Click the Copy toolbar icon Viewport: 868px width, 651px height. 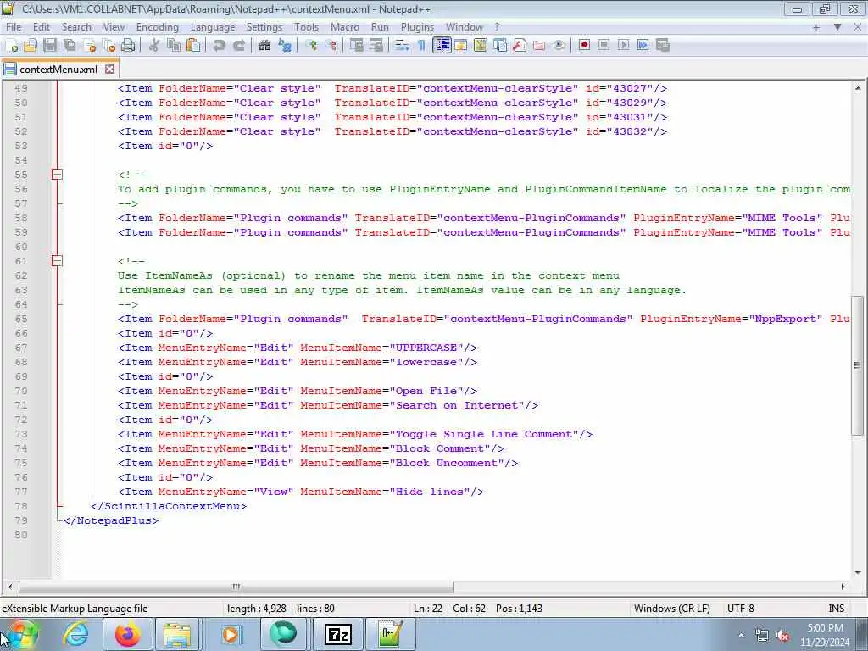click(174, 46)
